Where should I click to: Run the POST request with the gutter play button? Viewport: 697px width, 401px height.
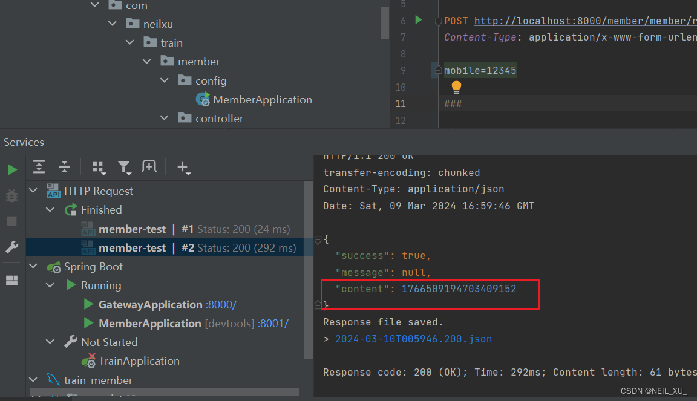(419, 20)
